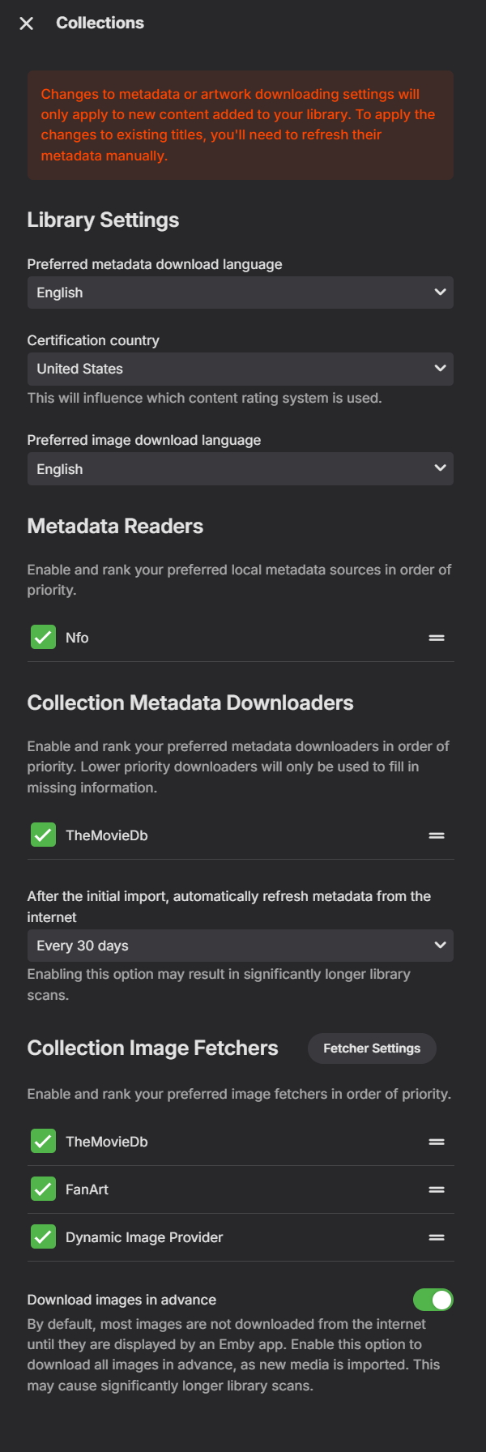The height and width of the screenshot is (1452, 486).
Task: Click the FanArt fetcher label
Action: [x=87, y=1189]
